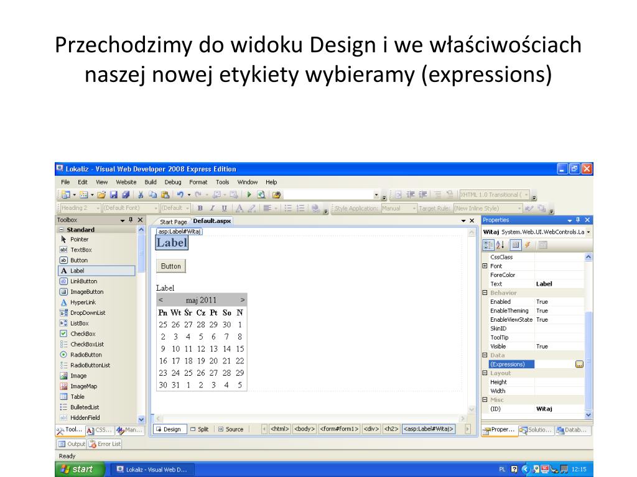Undo the last action

180,195
